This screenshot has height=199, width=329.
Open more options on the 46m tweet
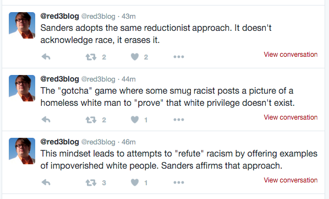179,182
